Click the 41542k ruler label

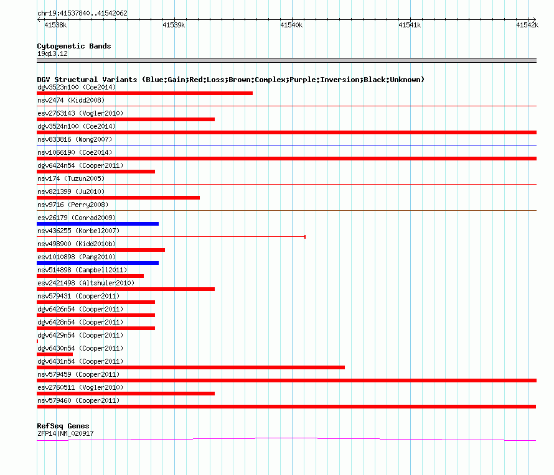pyautogui.click(x=527, y=25)
